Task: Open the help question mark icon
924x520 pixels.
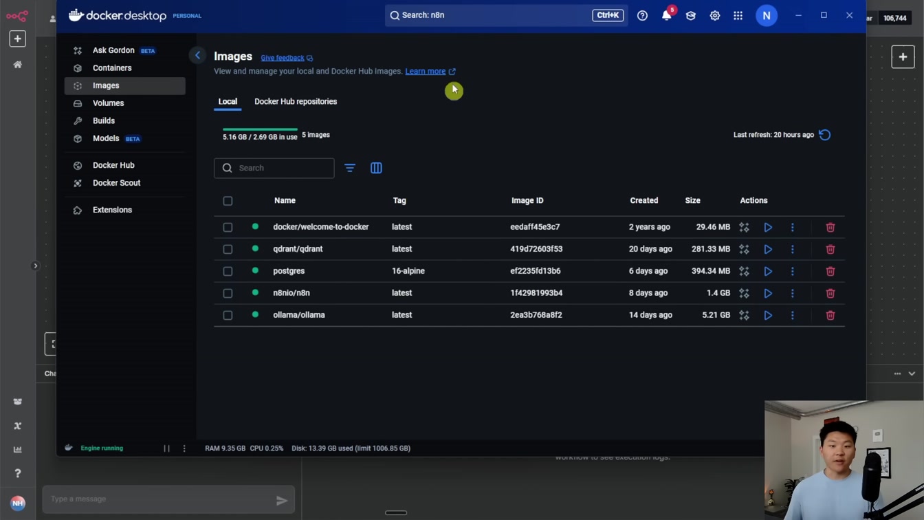Action: [x=642, y=15]
